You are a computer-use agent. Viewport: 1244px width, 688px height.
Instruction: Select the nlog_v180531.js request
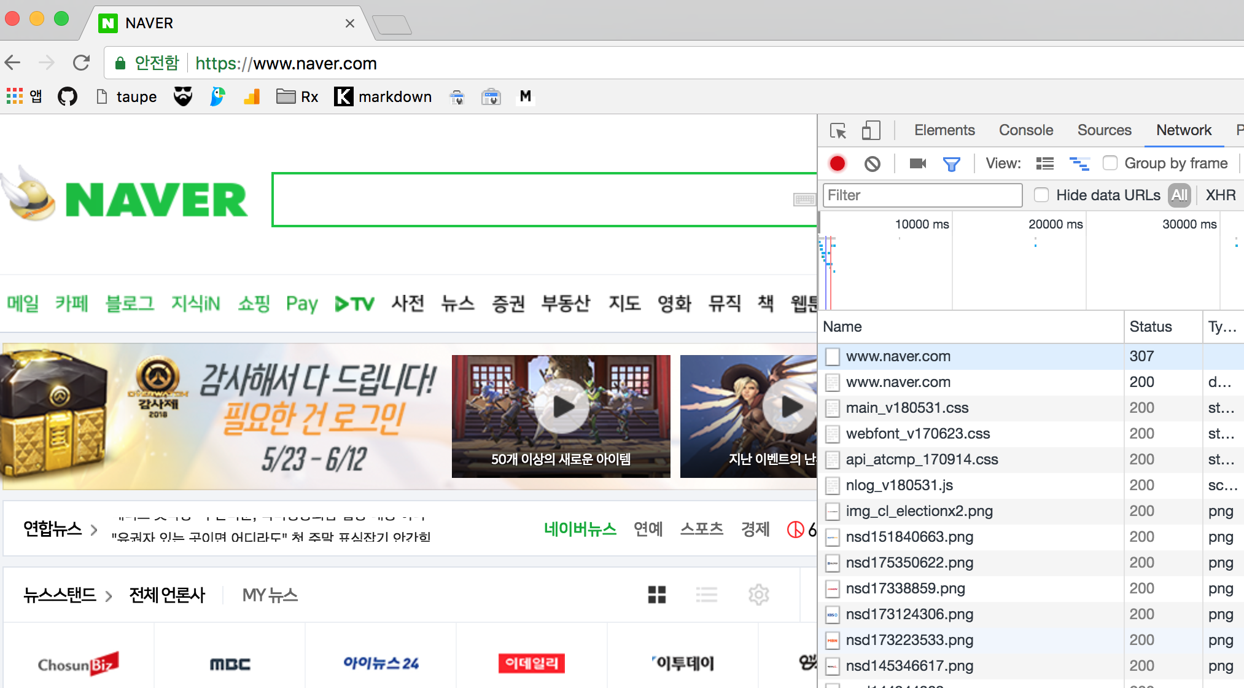tap(1030, 485)
